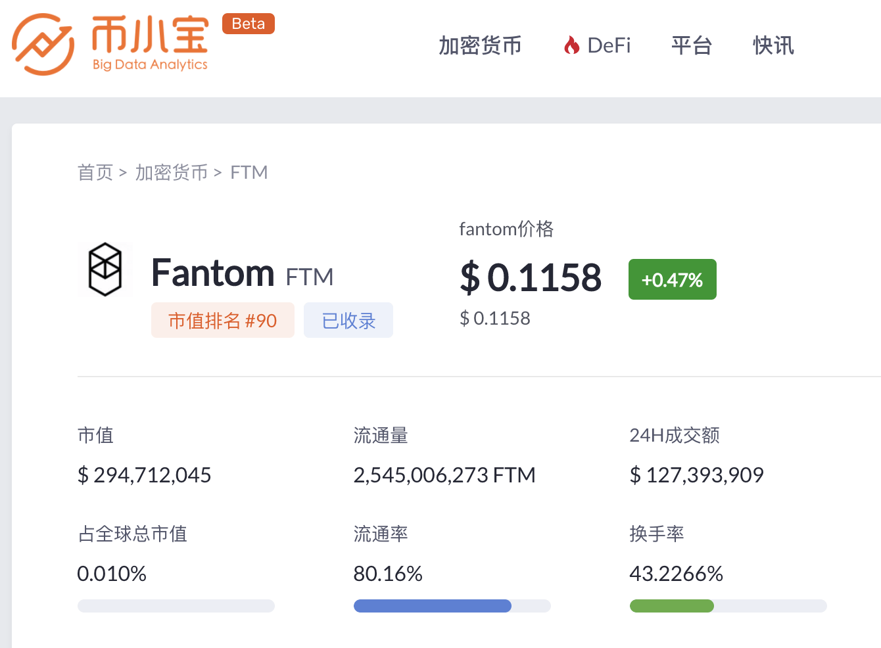Click the 换手率 label

click(x=657, y=534)
